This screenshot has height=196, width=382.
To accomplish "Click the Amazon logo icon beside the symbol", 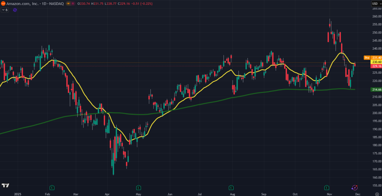I will pos(3,3).
